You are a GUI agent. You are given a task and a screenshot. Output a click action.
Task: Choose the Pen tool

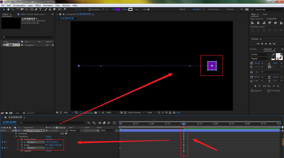point(36,9)
